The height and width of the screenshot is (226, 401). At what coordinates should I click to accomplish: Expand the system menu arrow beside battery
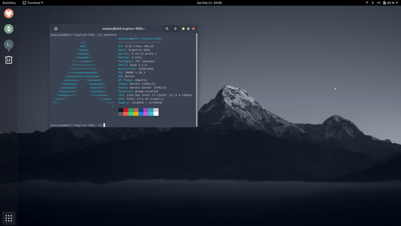coord(397,3)
